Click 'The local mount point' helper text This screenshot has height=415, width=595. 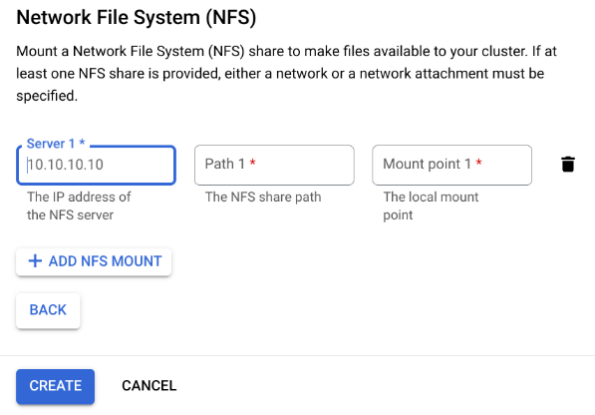coord(431,207)
